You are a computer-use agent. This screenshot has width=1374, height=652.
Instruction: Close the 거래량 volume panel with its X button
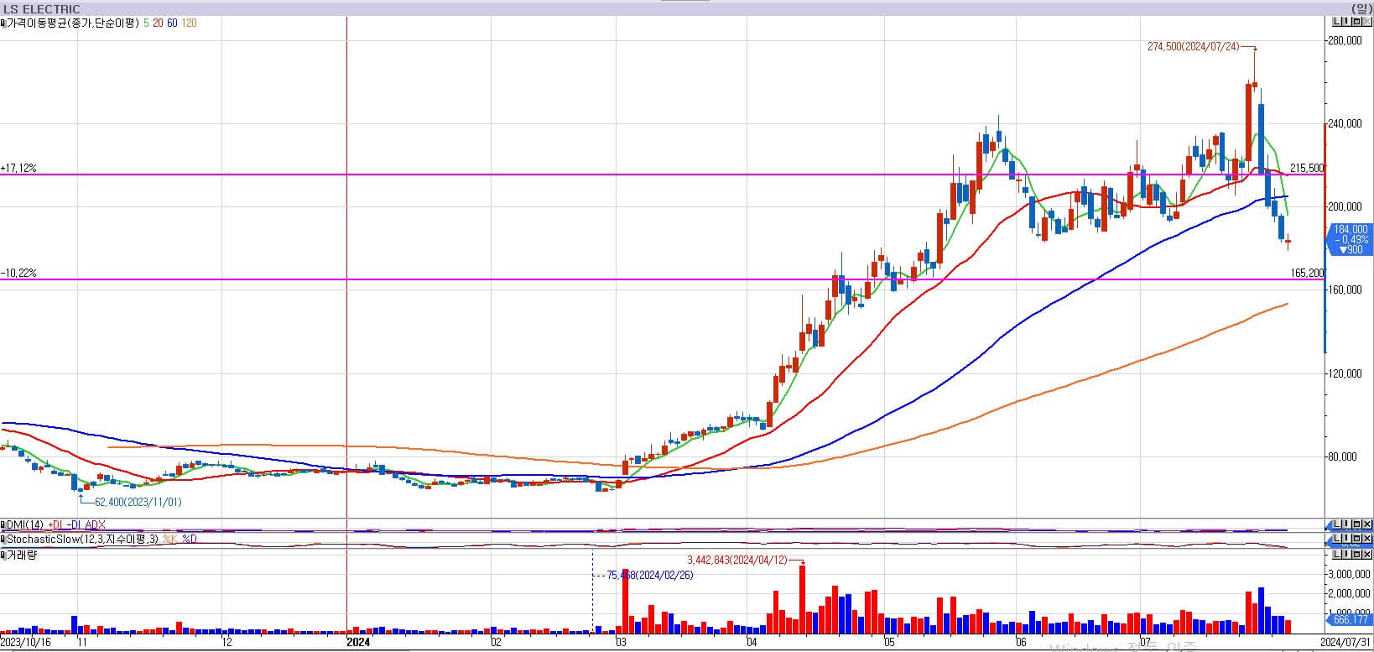point(1367,555)
